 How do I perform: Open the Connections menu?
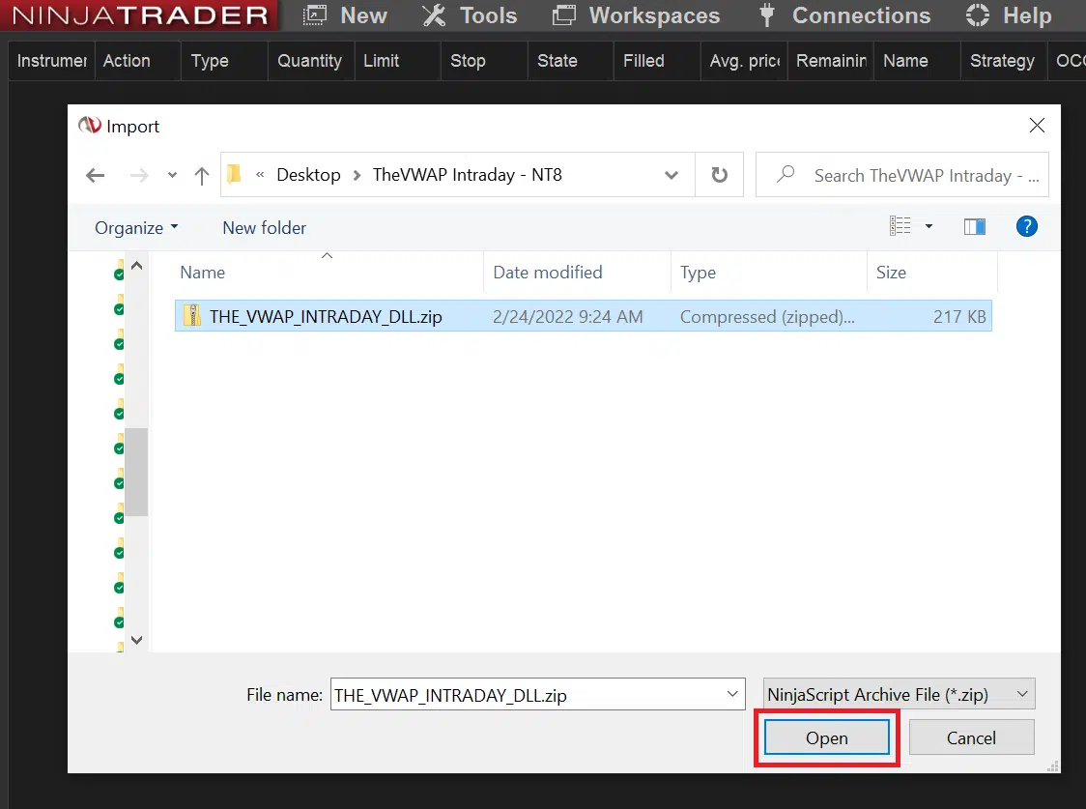[843, 15]
